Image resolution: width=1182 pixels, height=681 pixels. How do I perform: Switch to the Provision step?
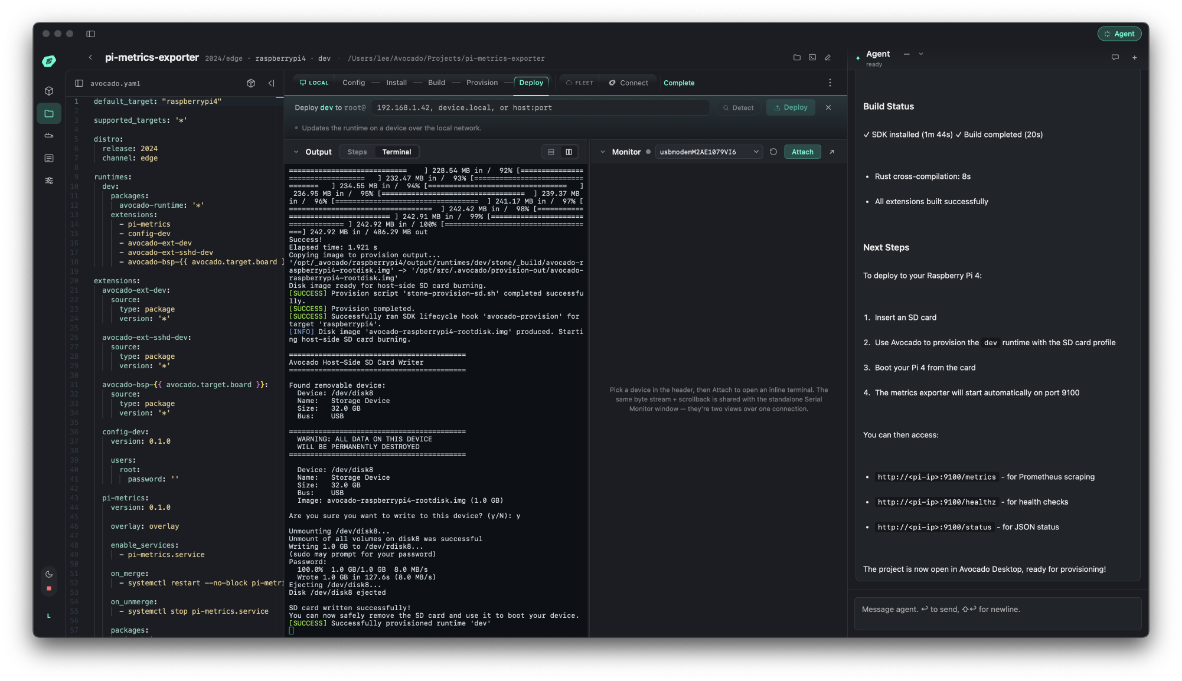pyautogui.click(x=482, y=83)
